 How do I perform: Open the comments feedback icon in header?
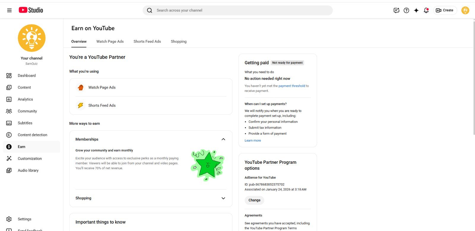396,10
